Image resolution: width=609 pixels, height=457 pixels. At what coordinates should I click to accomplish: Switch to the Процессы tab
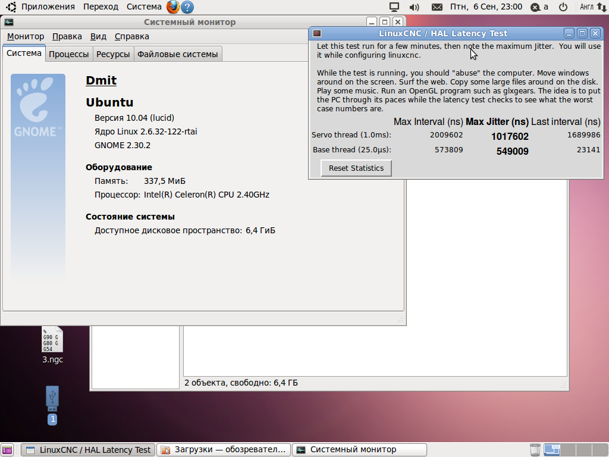pos(69,54)
